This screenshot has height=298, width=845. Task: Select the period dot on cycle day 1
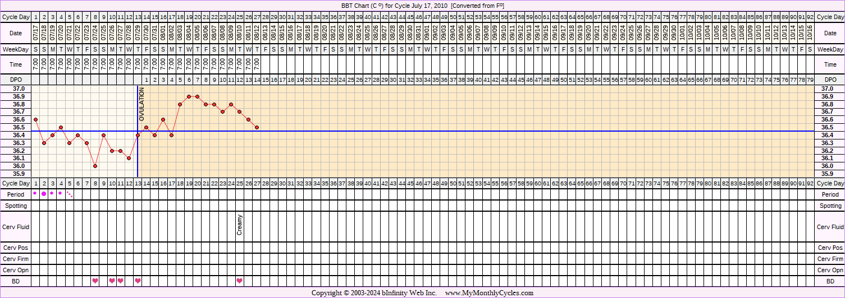(35, 193)
